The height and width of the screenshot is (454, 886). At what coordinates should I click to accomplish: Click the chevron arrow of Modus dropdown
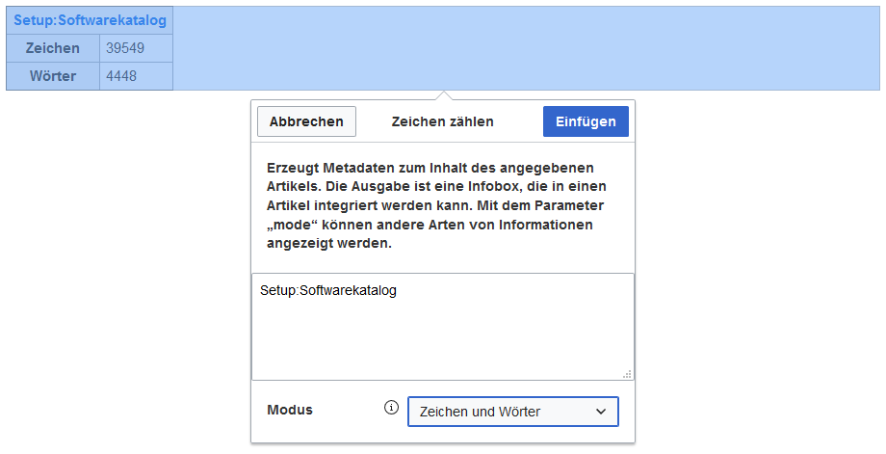[x=601, y=412]
